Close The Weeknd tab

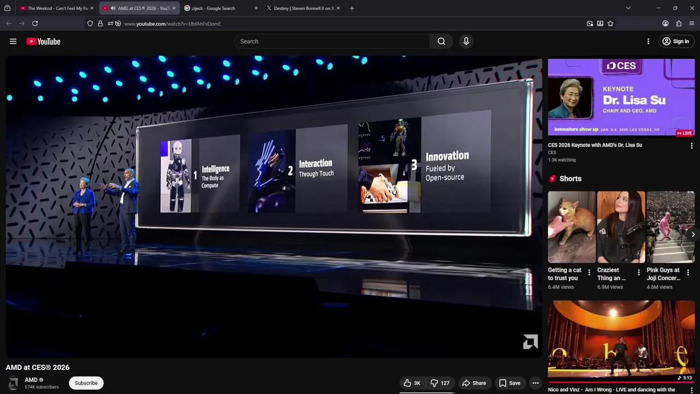tap(92, 8)
